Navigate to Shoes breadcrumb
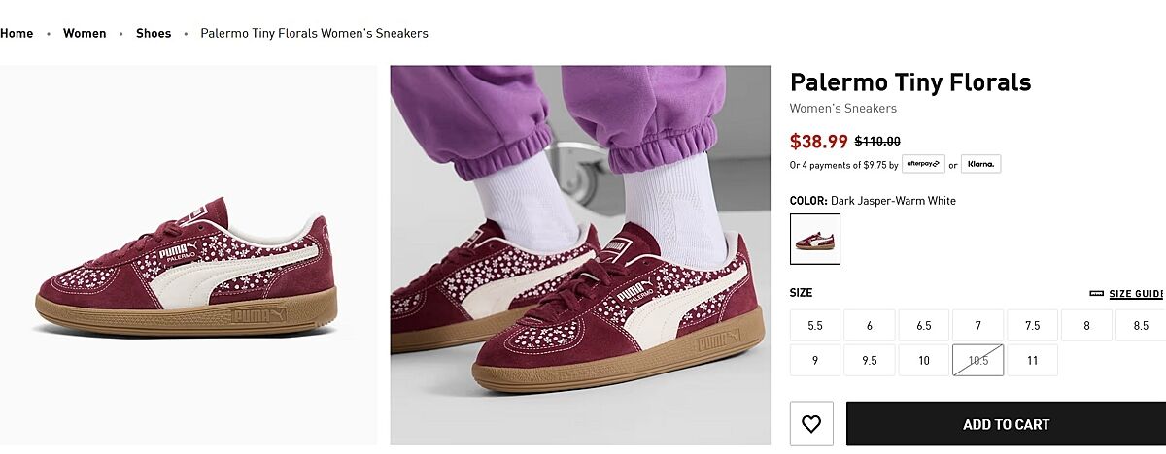 point(154,33)
